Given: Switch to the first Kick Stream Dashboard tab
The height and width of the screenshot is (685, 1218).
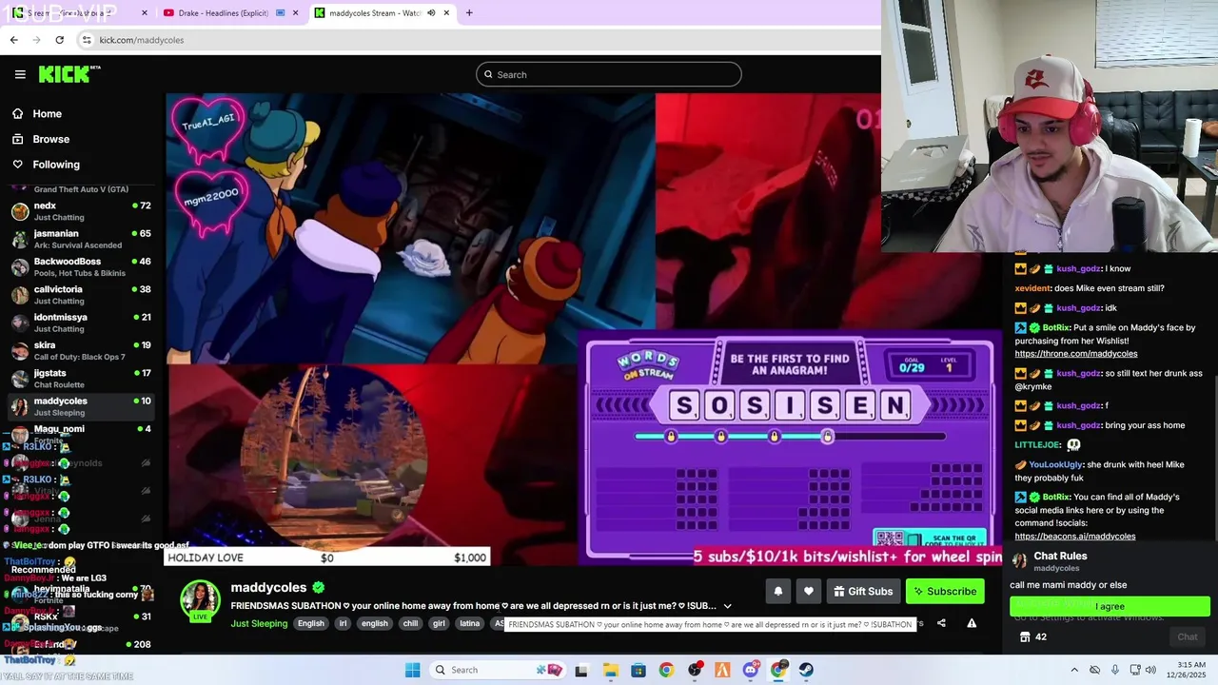Looking at the screenshot, I should 78,13.
